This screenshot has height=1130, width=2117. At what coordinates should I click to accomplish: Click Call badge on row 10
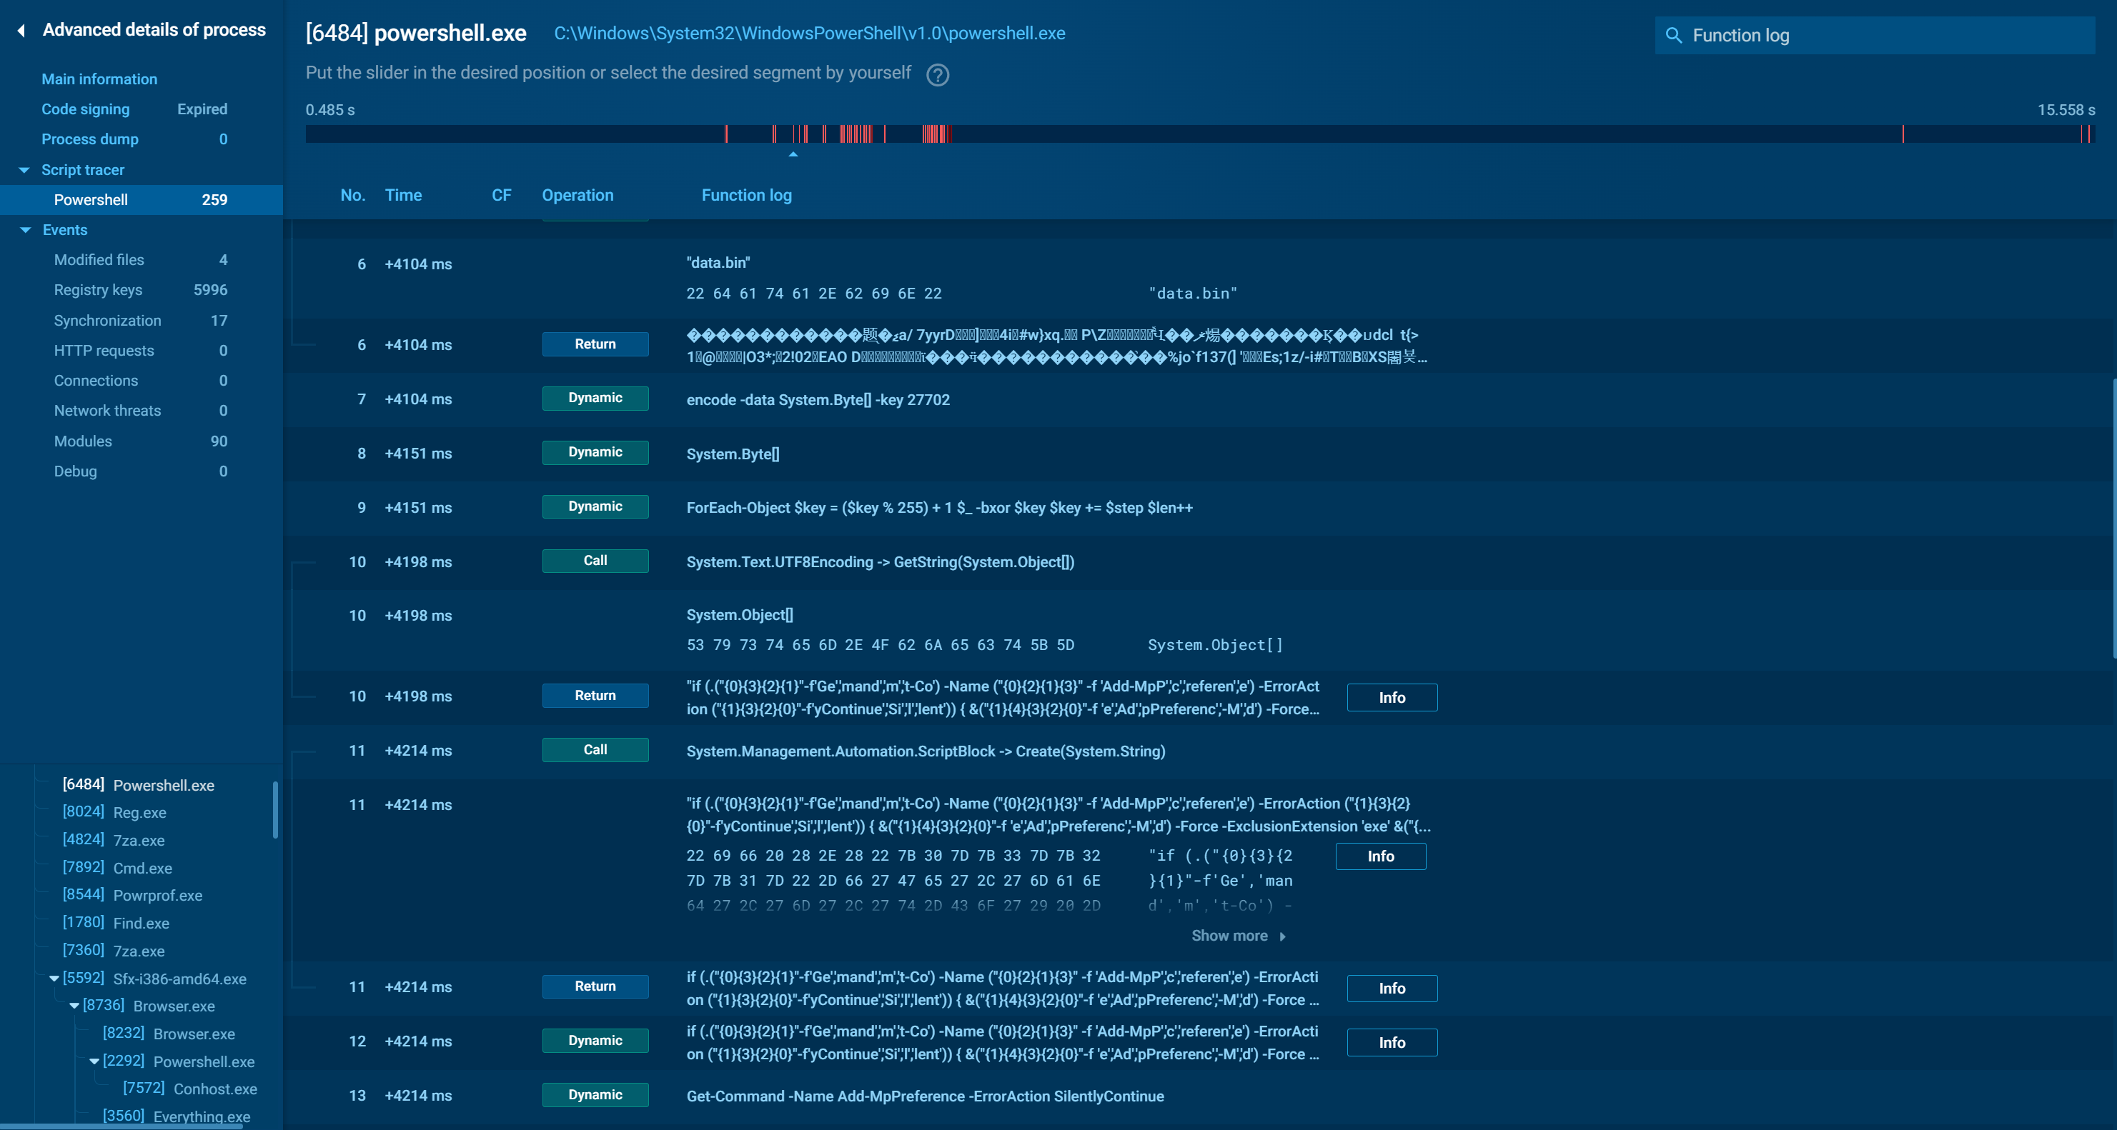pos(595,561)
